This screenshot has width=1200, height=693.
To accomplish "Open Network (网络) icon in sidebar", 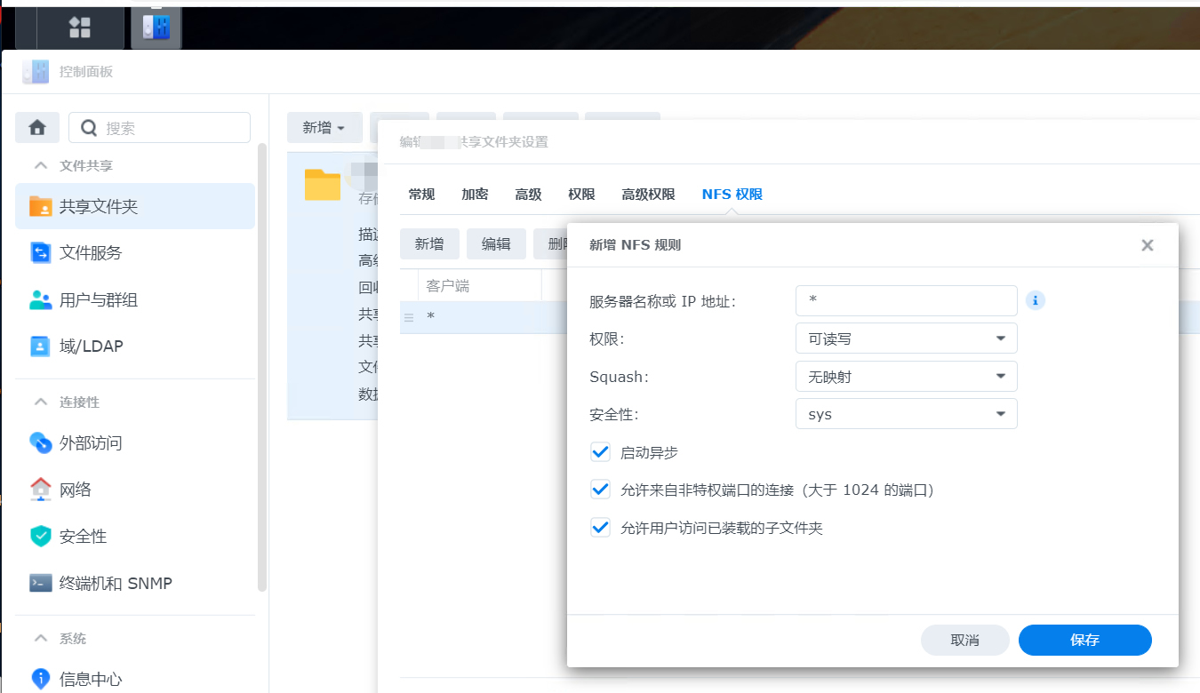I will (41, 490).
